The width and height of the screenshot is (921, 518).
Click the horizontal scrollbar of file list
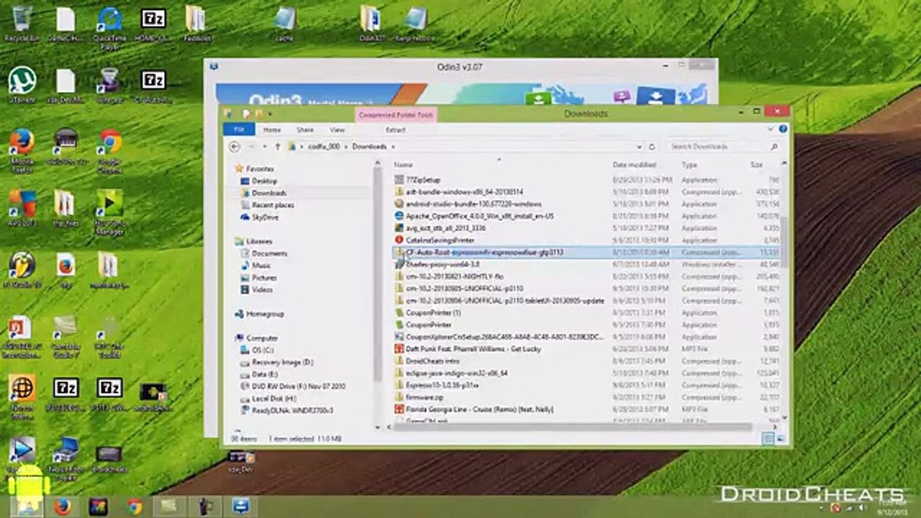[x=576, y=427]
